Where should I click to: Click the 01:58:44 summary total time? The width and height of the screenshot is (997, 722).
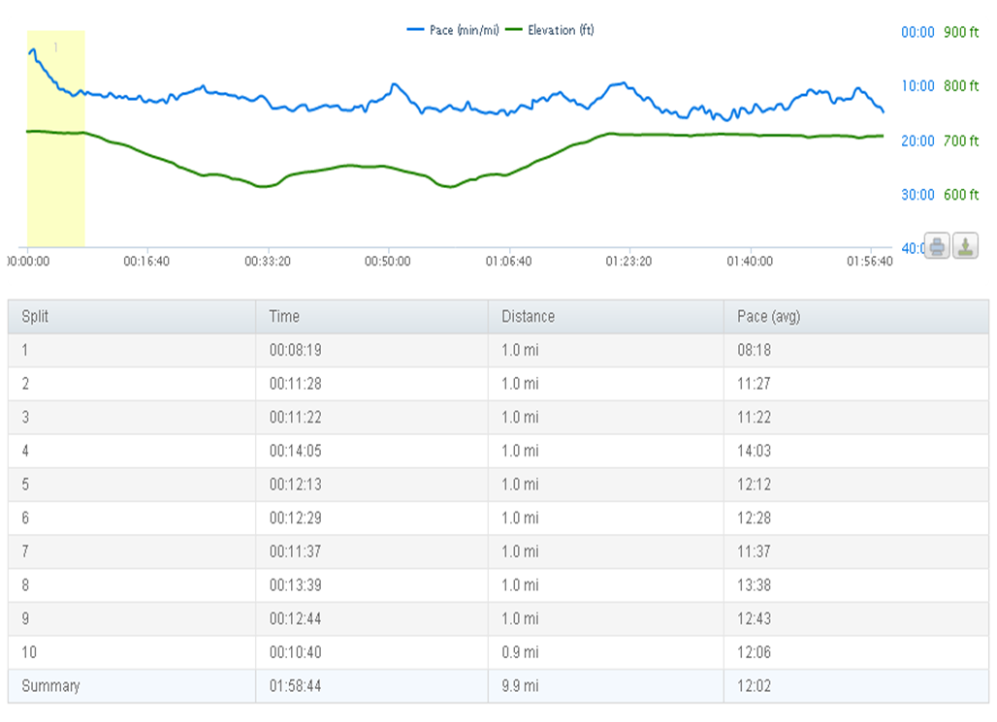point(294,686)
